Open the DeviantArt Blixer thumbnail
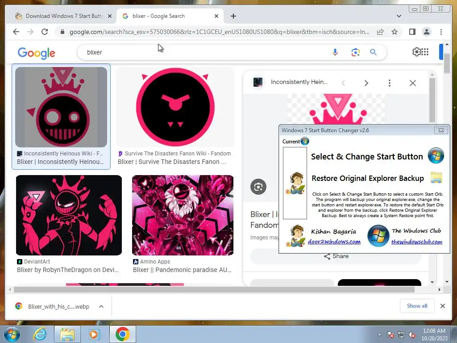Viewport: 457px width, 343px height. tap(69, 215)
